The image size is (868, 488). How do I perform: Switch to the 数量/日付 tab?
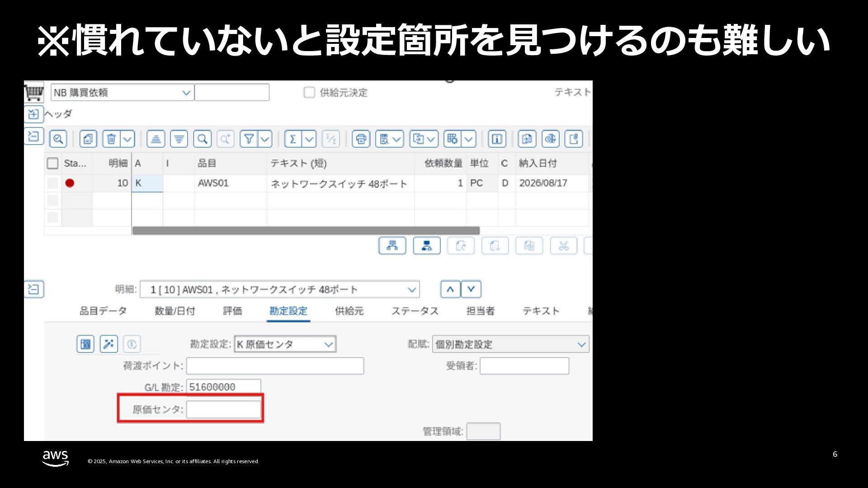175,311
